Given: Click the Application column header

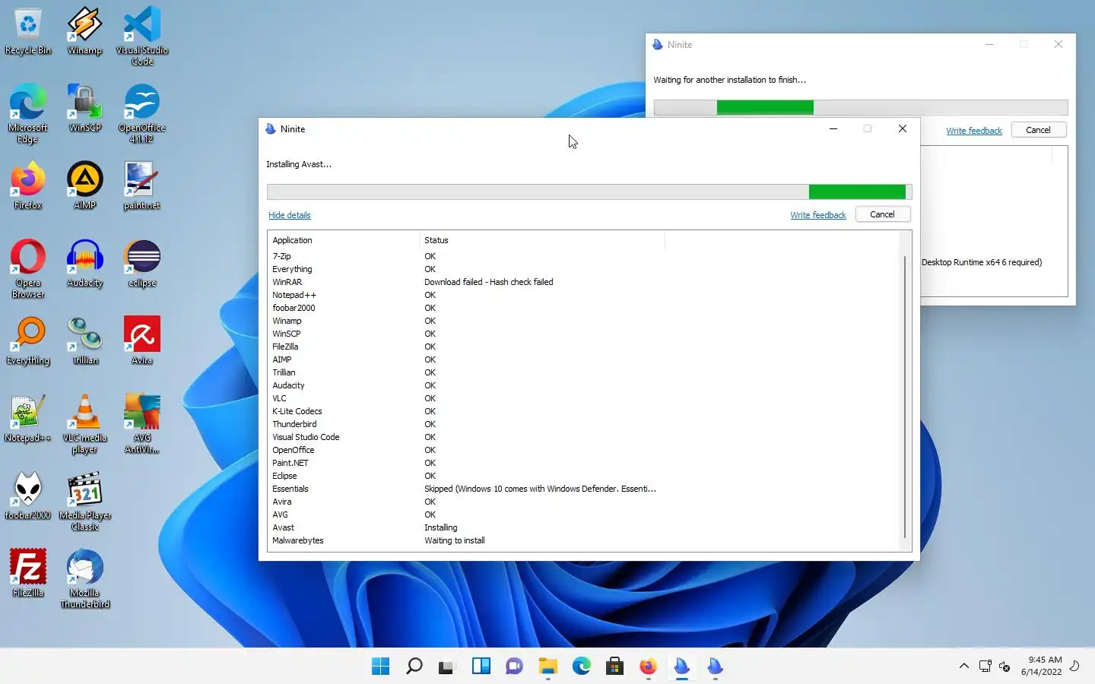Looking at the screenshot, I should click(x=343, y=240).
